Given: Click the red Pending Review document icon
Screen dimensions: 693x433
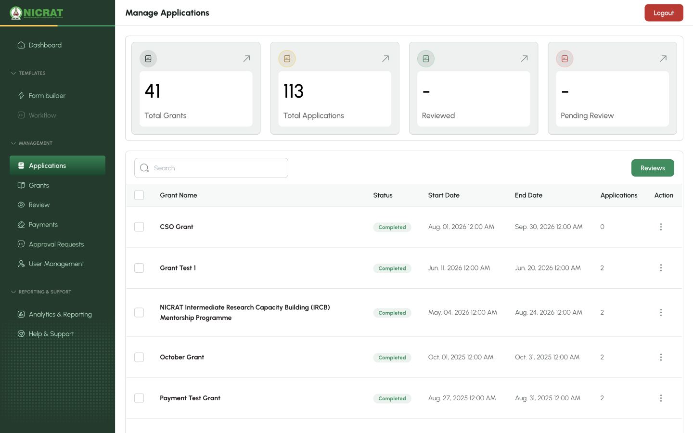Looking at the screenshot, I should [565, 59].
